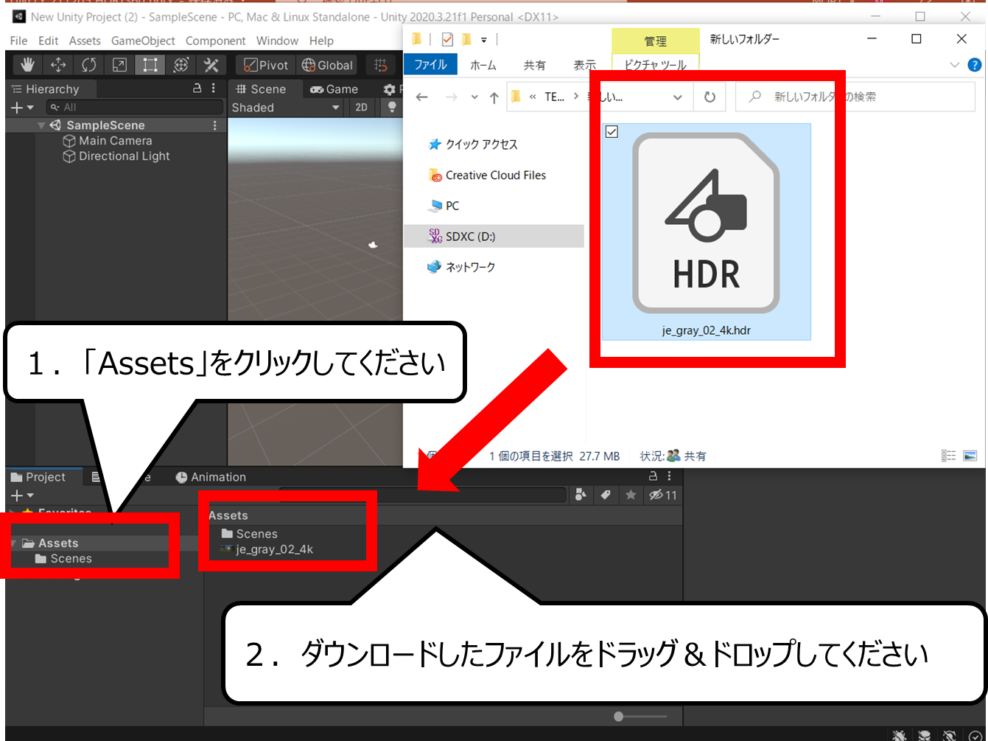This screenshot has height=741, width=988.
Task: Open the Search by Label tag icon
Action: (x=606, y=495)
